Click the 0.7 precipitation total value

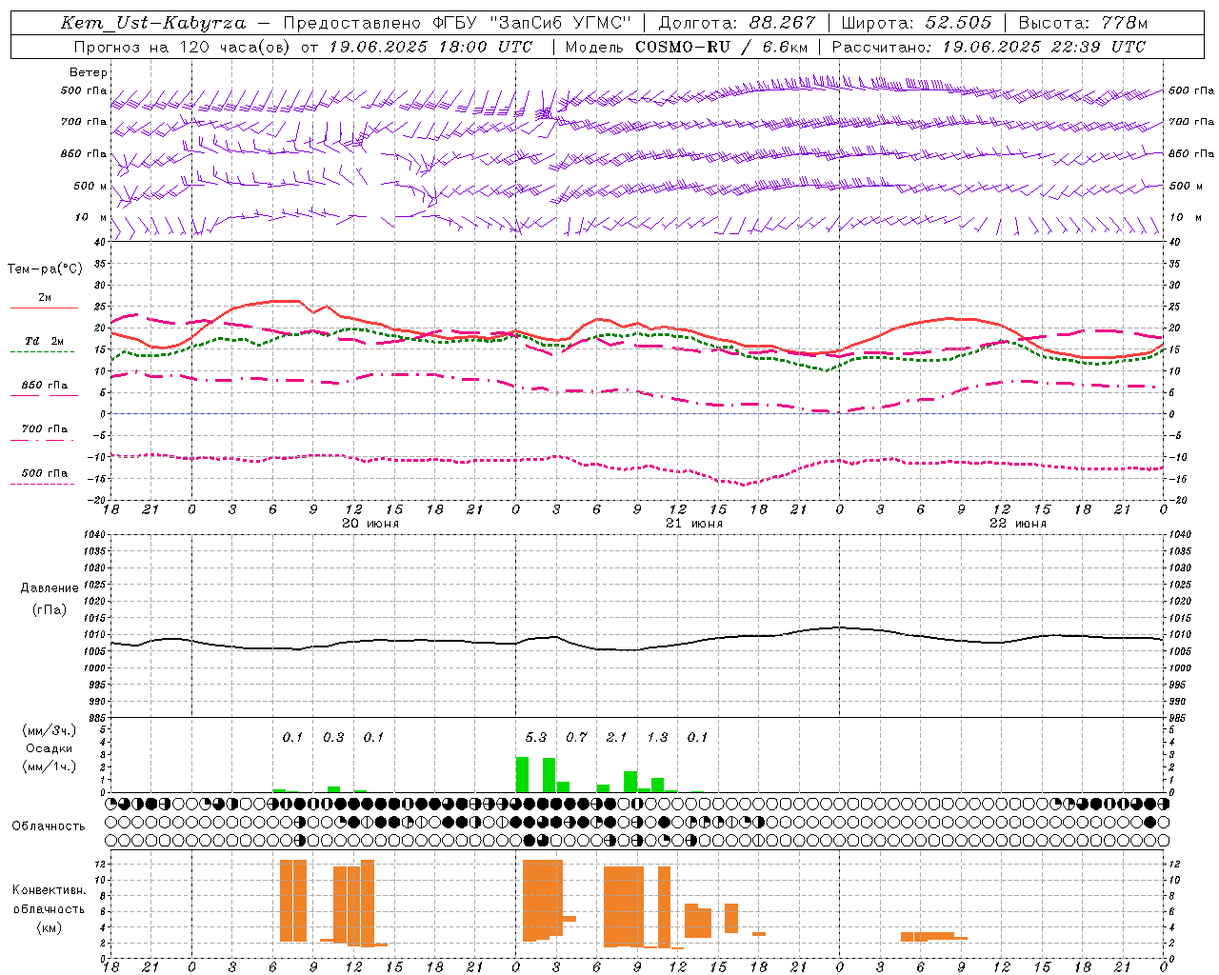576,738
